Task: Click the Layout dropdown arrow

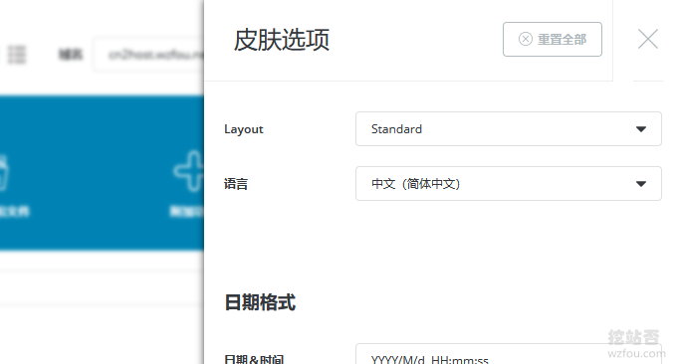Action: pos(641,129)
